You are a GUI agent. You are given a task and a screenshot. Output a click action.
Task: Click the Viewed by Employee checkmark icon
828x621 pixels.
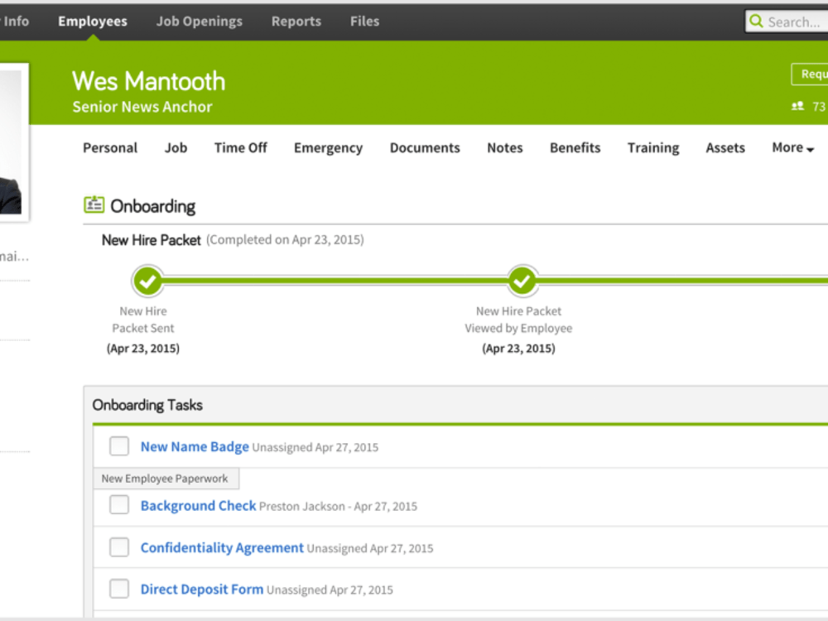click(x=522, y=282)
